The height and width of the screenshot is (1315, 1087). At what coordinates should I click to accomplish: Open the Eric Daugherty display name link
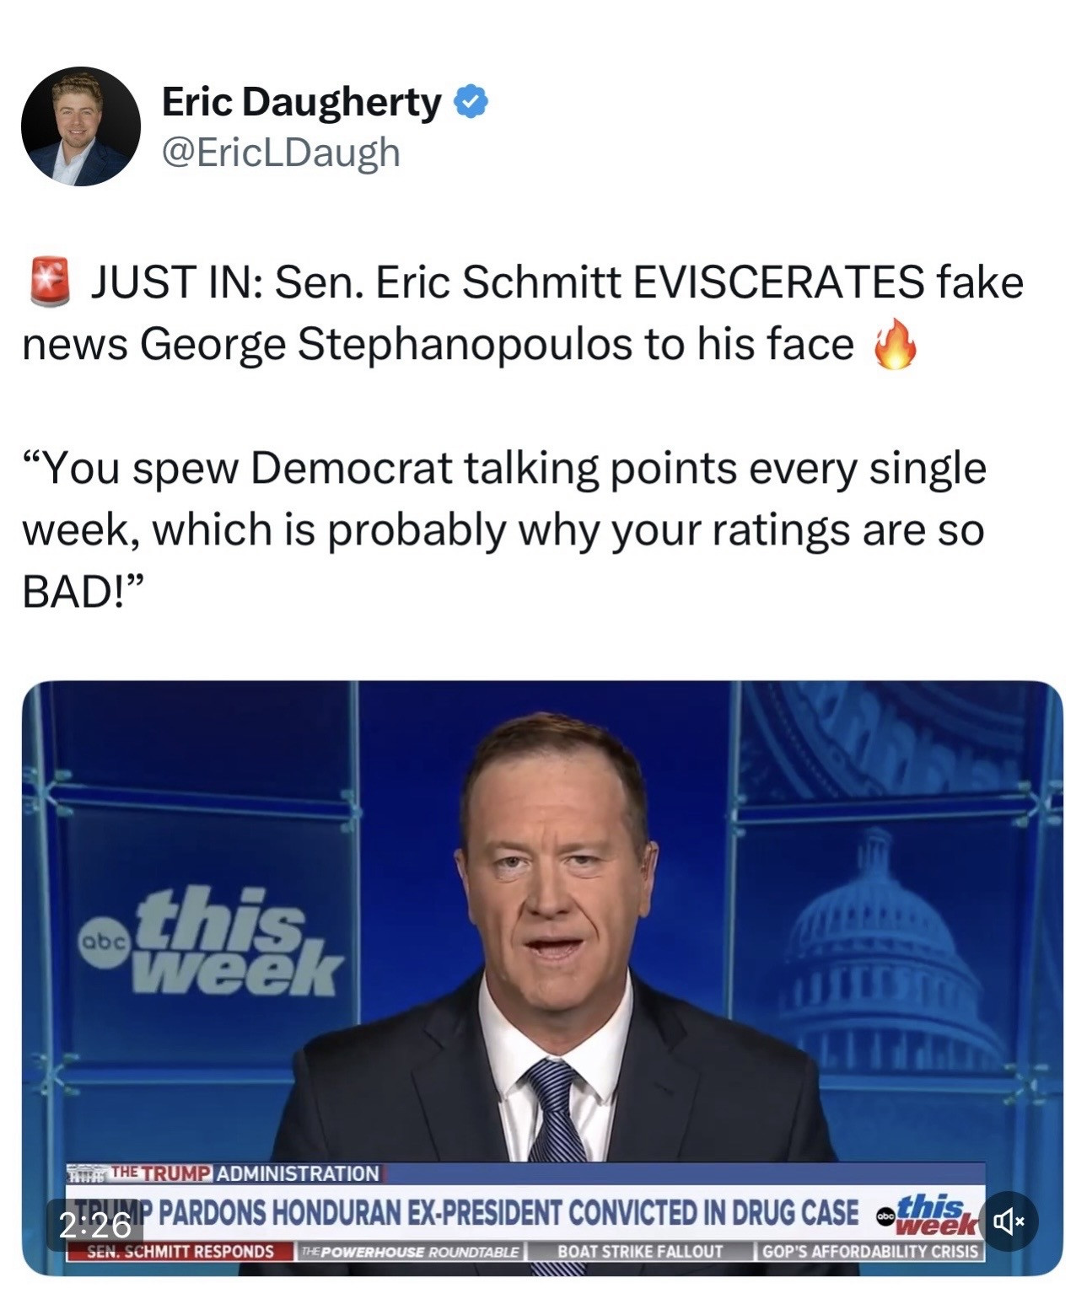(301, 102)
